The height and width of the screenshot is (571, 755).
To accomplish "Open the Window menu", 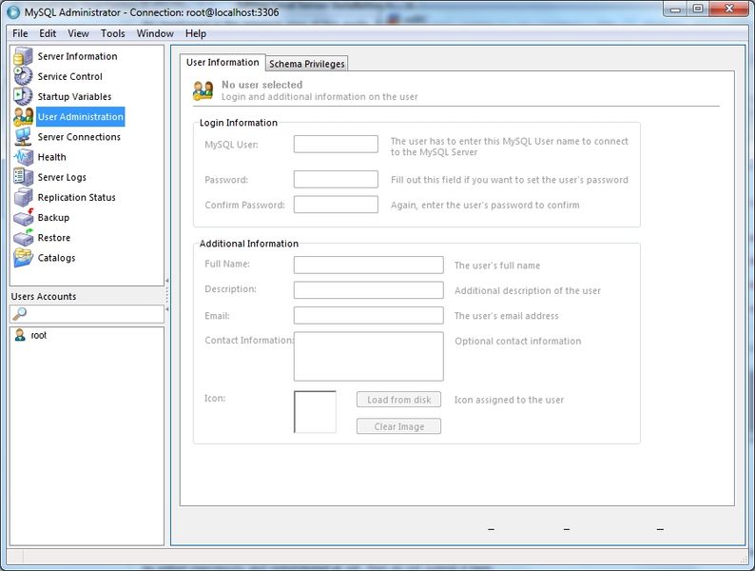I will (155, 33).
